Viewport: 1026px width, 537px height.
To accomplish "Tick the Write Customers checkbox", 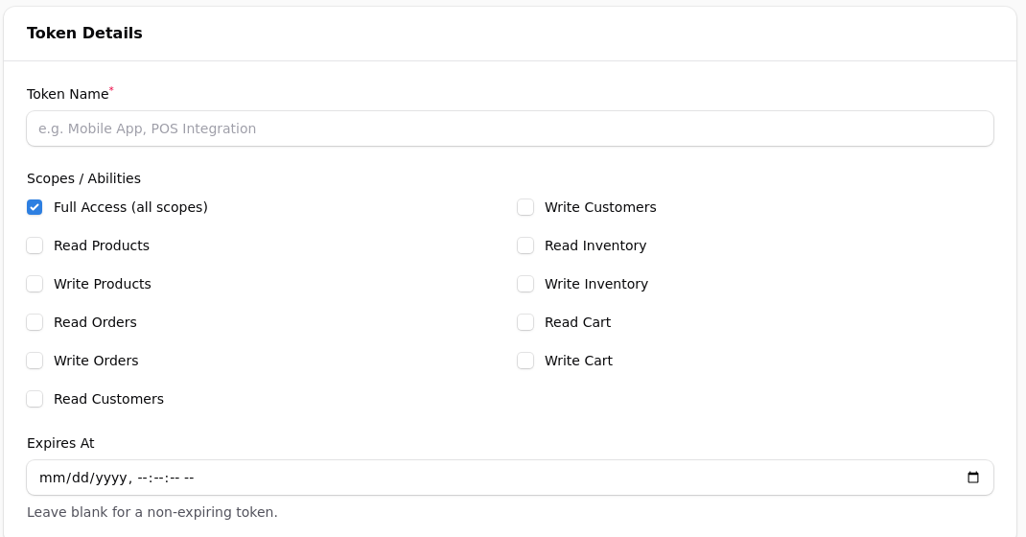I will (525, 207).
